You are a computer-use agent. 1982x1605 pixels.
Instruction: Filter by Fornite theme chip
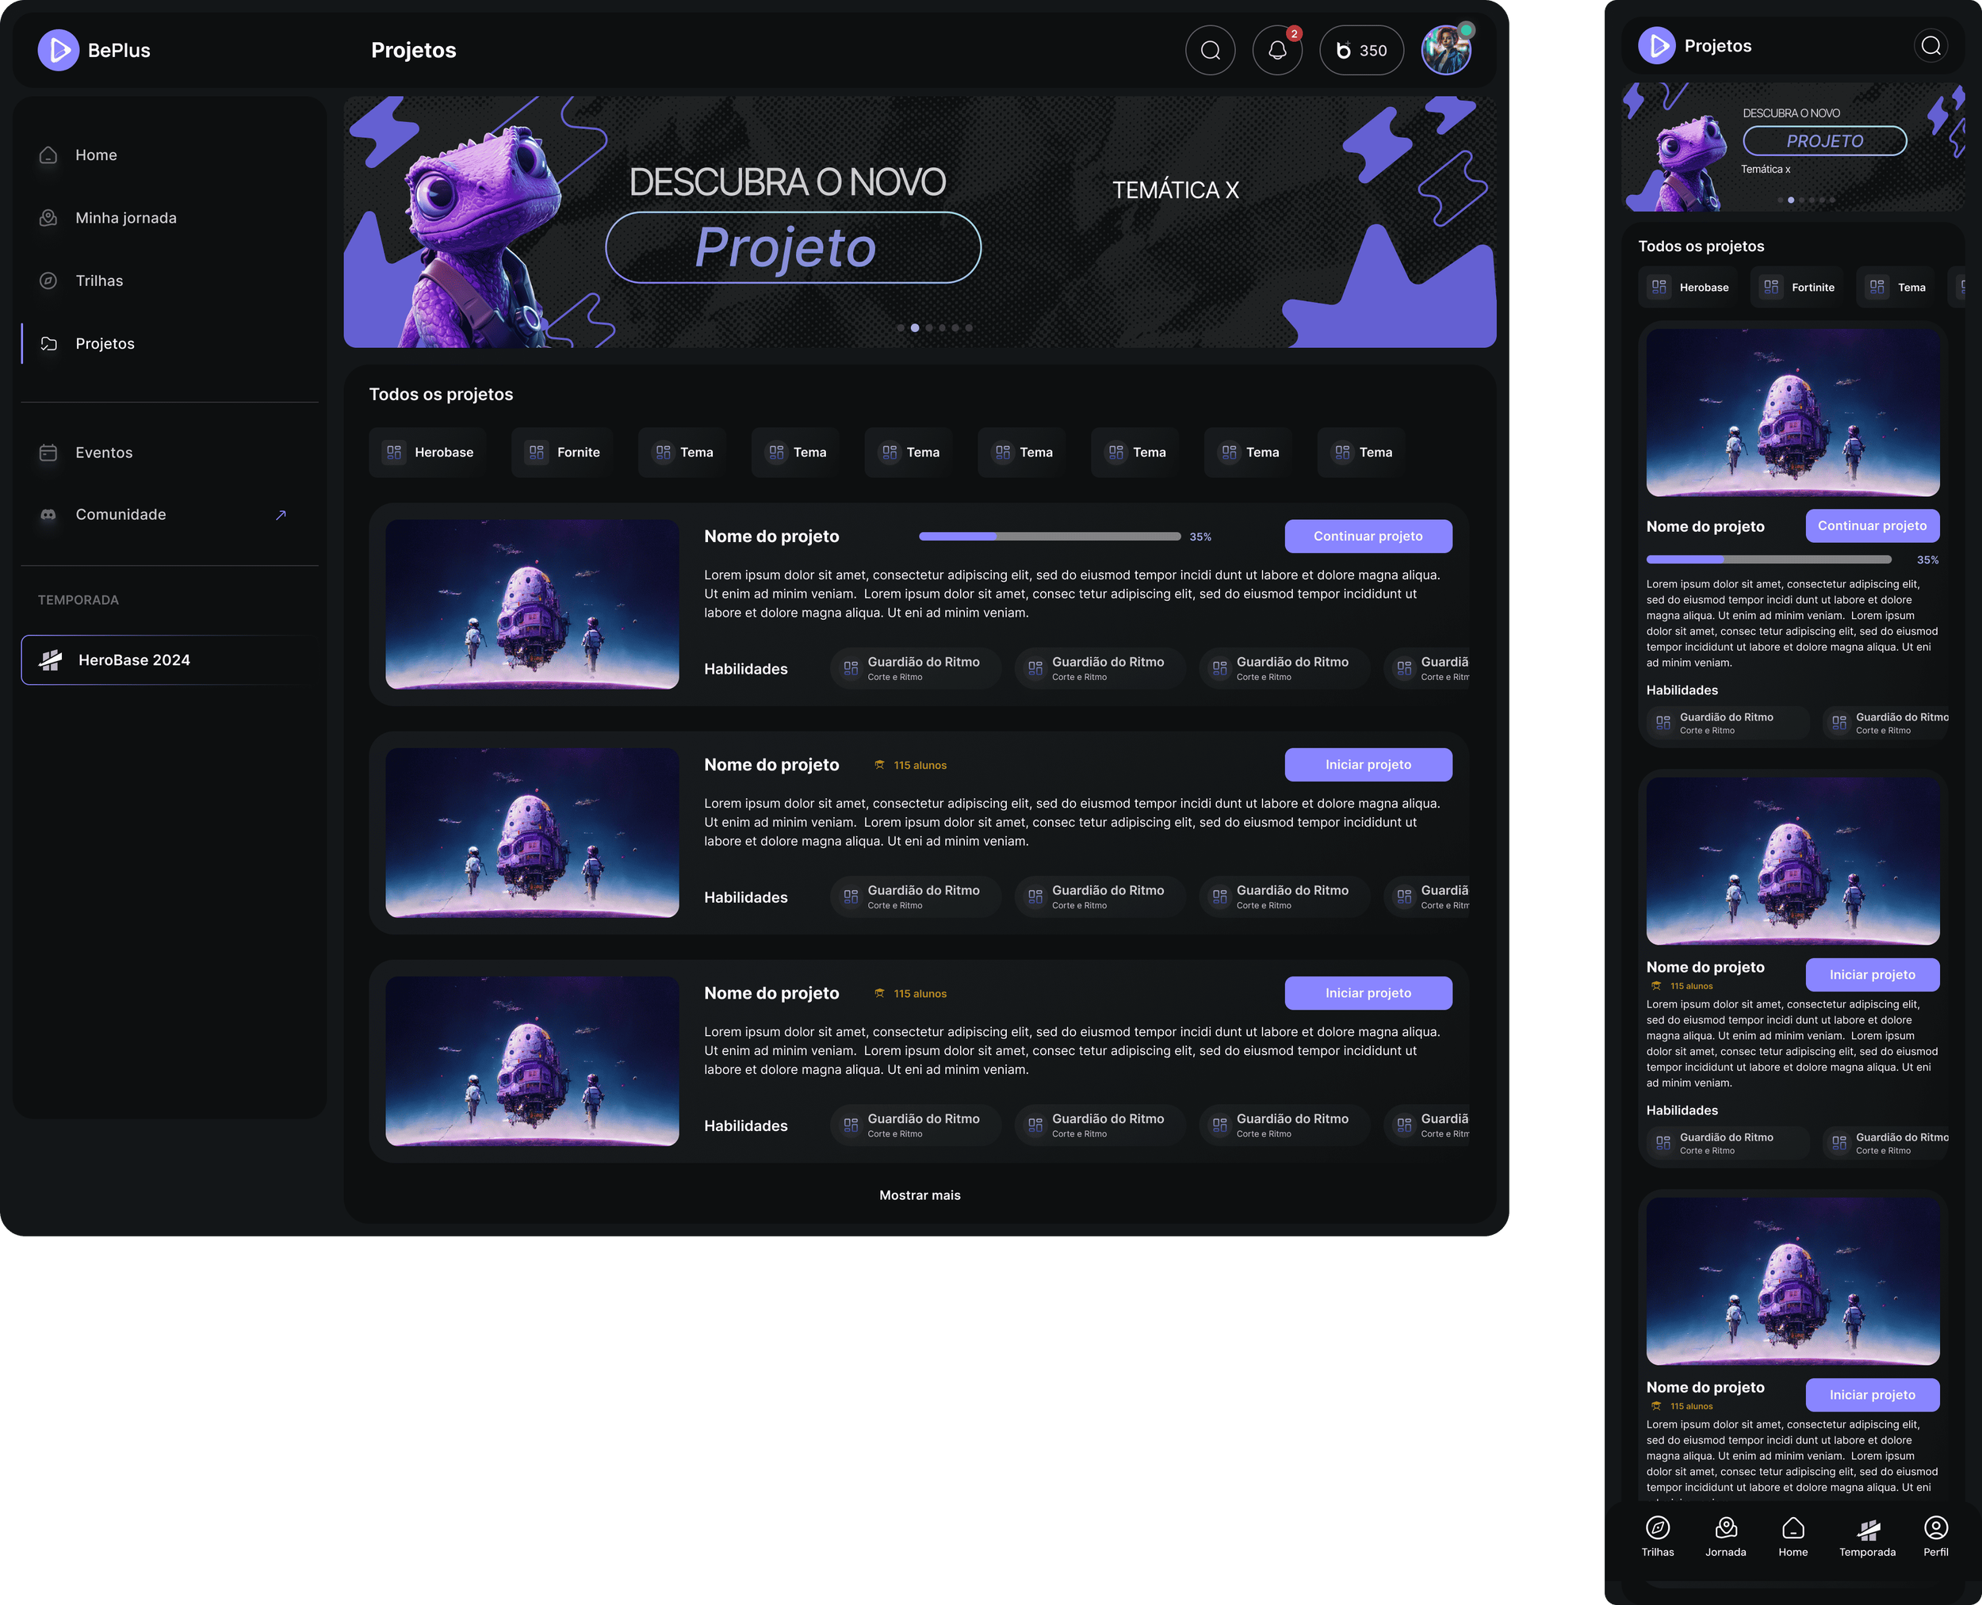tap(562, 453)
